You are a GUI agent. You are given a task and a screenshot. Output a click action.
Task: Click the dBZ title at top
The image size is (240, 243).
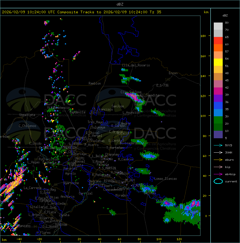point(120,4)
